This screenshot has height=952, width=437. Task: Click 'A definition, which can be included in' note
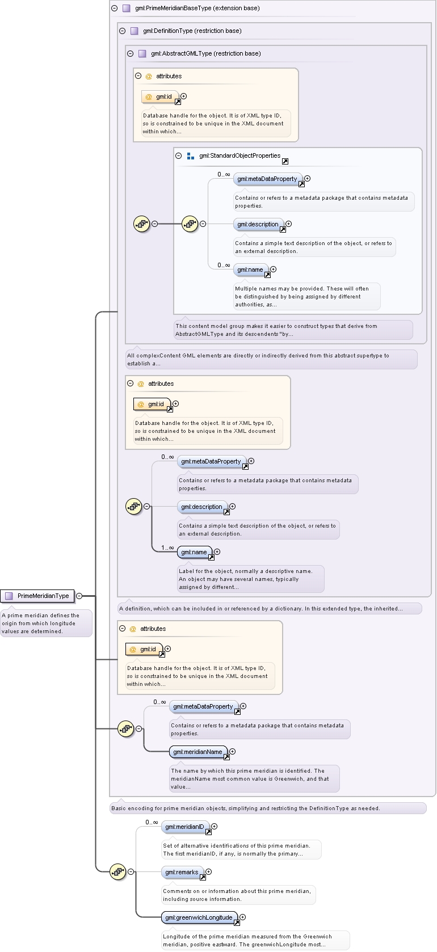(270, 608)
